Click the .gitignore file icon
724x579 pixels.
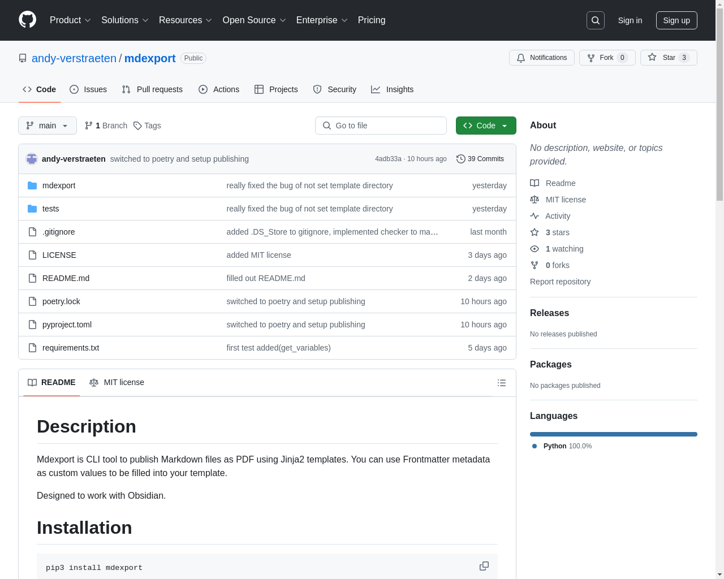32,232
